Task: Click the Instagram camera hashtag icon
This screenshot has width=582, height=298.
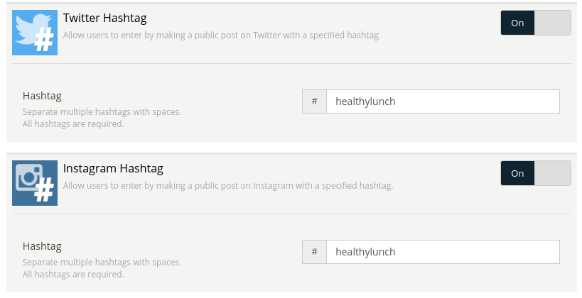Action: (x=35, y=183)
